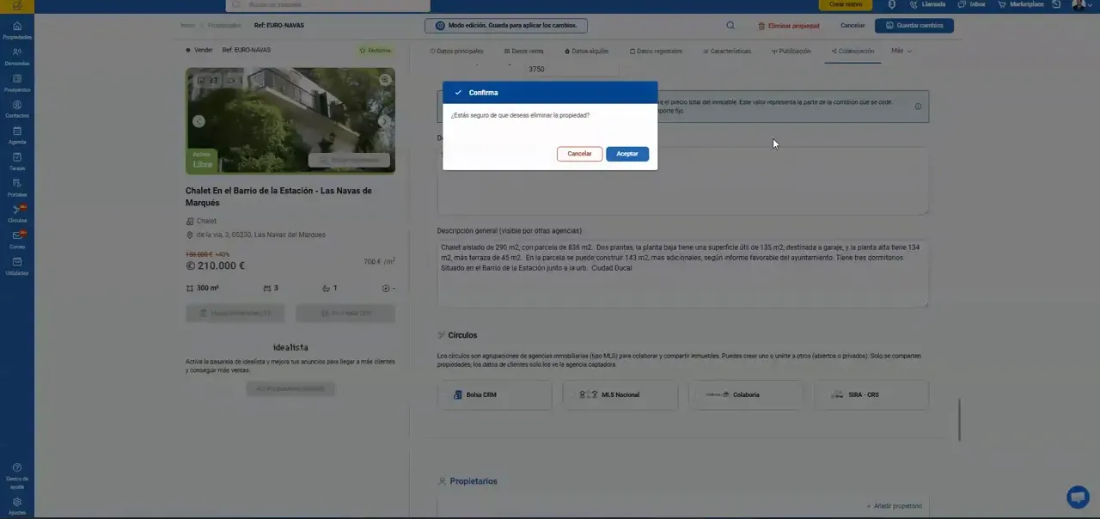Click Cancelar next to Guardar cambios
The height and width of the screenshot is (519, 1100).
pos(852,26)
